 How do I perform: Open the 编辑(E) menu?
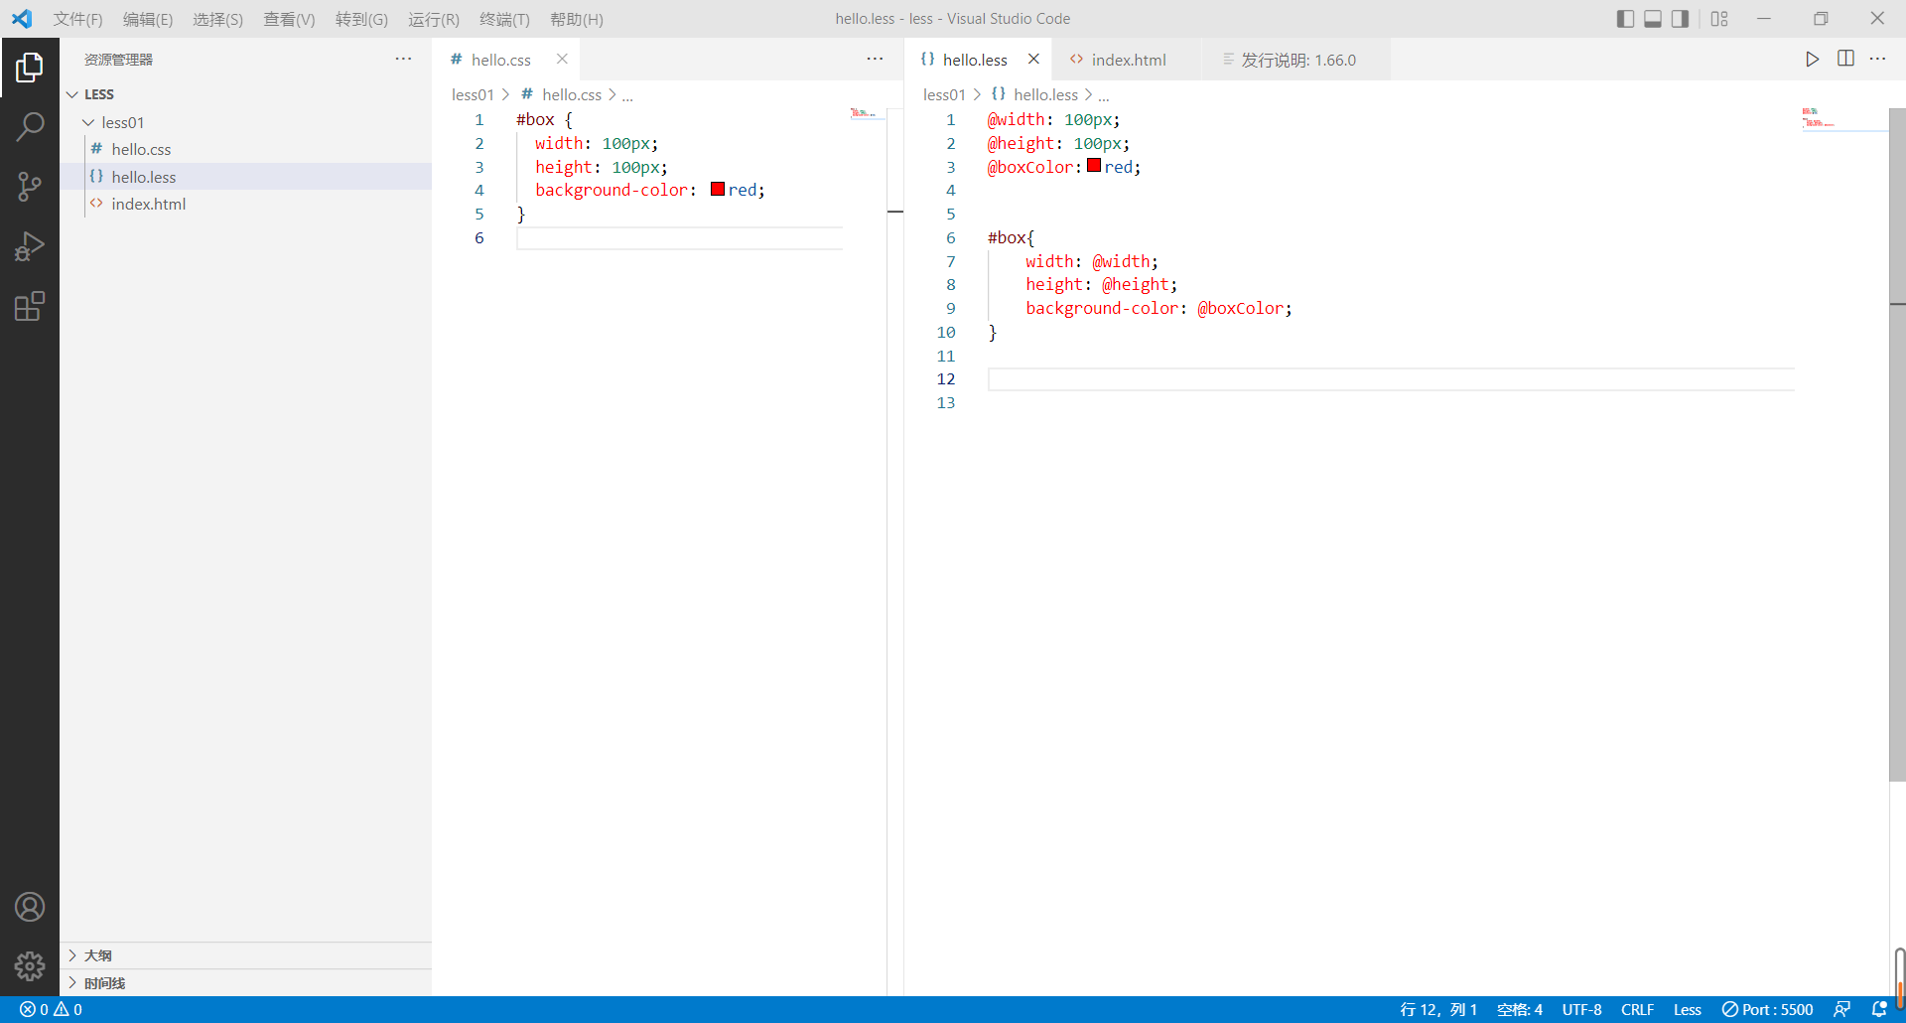click(x=148, y=19)
